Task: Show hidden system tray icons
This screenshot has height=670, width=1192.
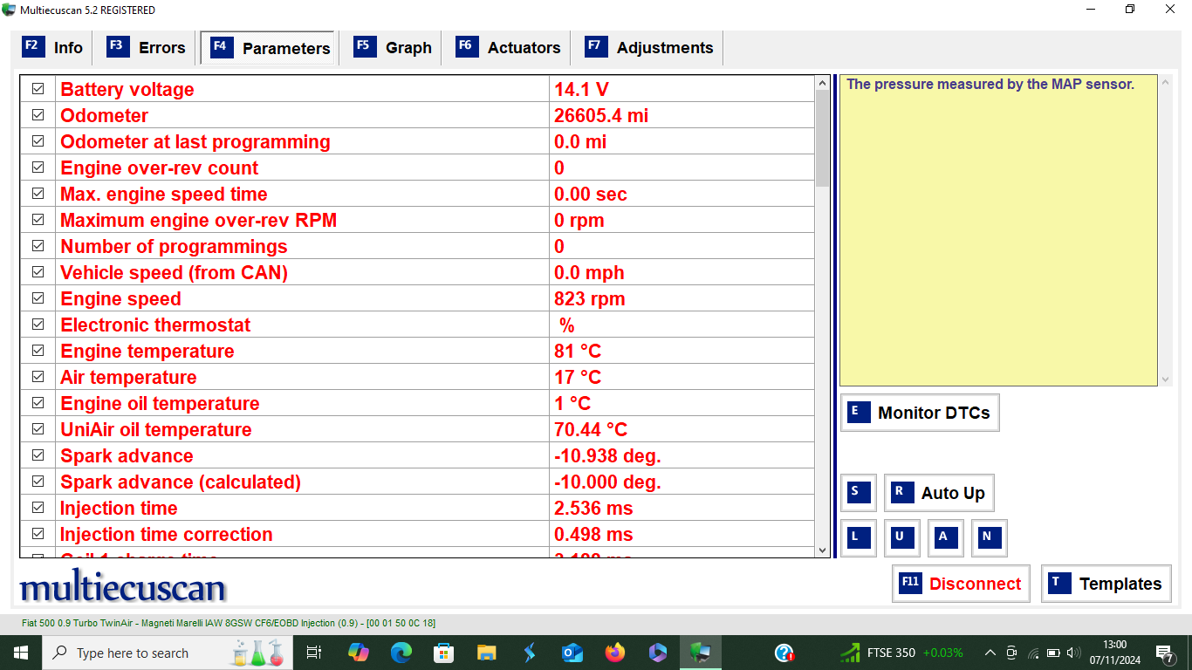Action: (990, 653)
